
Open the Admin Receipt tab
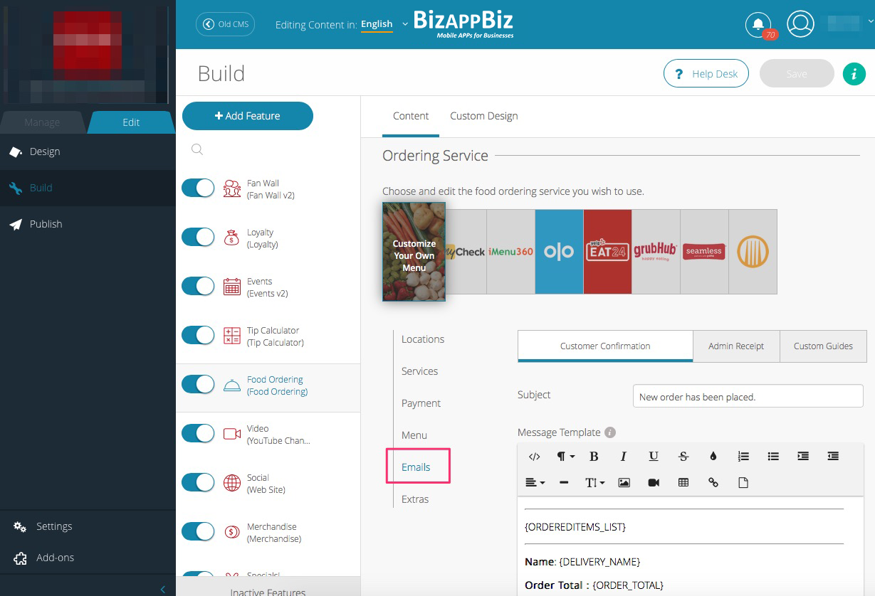click(735, 346)
